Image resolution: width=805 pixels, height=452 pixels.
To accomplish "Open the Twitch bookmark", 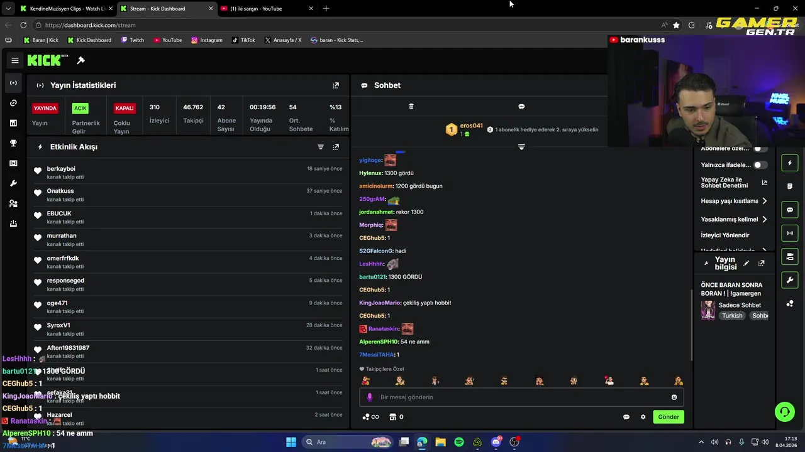I will pos(132,40).
